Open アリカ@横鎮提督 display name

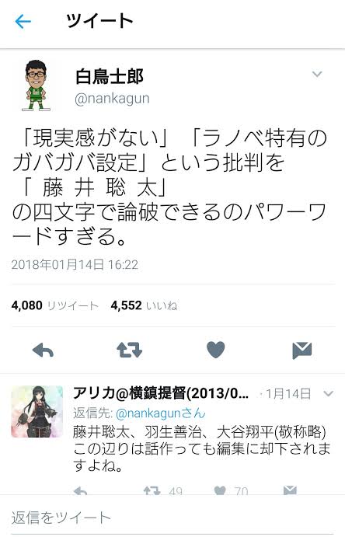[161, 393]
